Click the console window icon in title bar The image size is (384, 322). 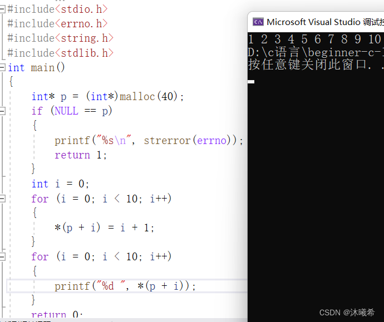(258, 22)
